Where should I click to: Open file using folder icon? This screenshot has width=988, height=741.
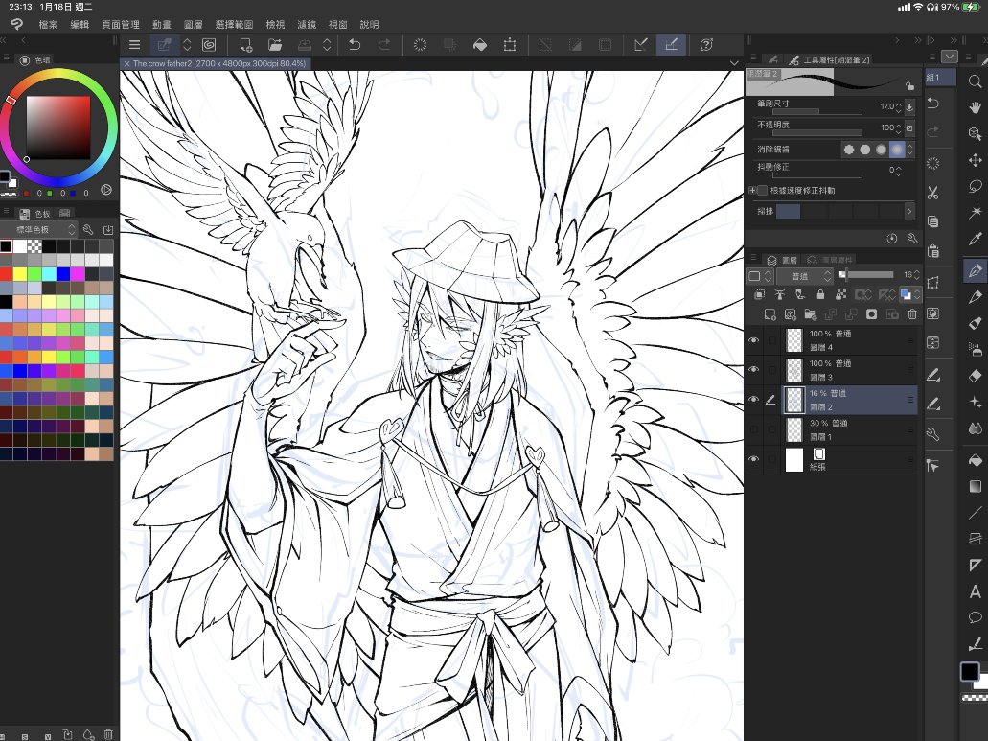(275, 45)
